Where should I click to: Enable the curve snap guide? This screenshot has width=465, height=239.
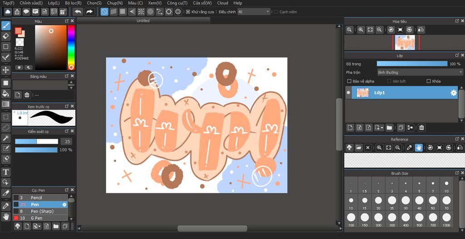pyautogui.click(x=159, y=12)
